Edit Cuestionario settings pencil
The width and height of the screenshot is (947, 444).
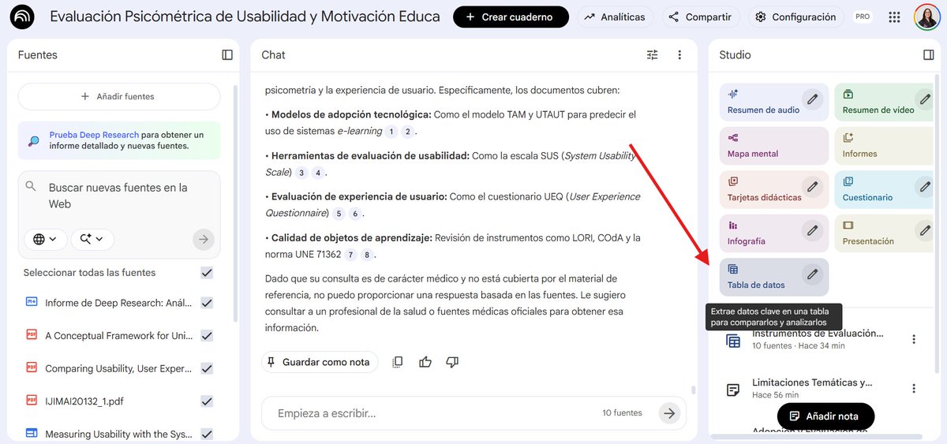925,187
